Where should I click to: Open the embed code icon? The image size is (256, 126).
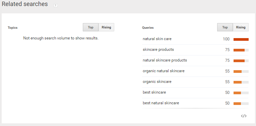(x=244, y=116)
